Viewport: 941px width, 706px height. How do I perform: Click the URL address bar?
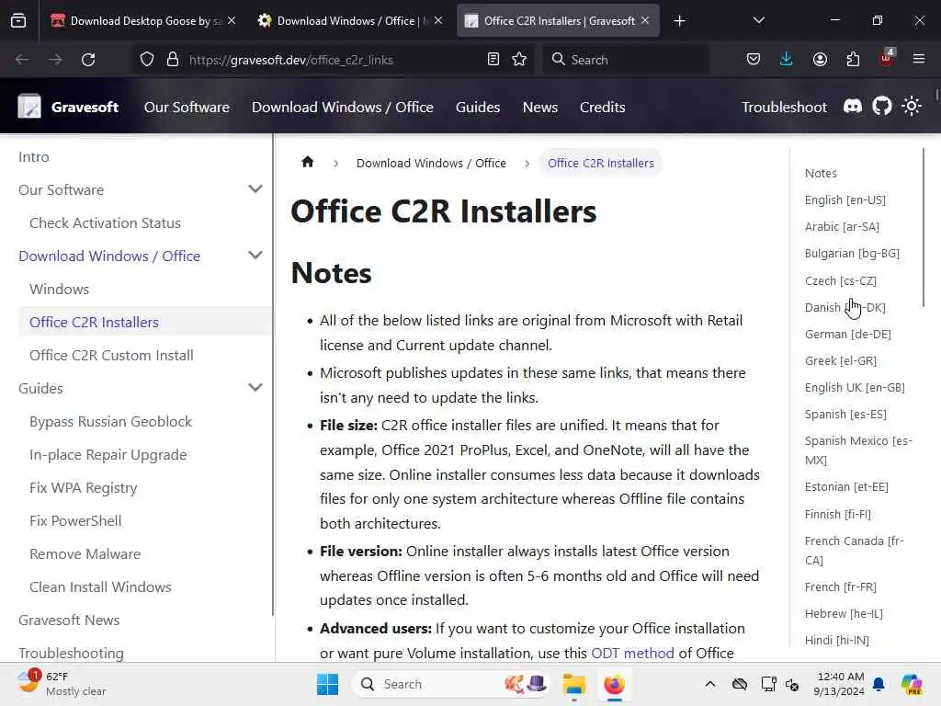333,60
